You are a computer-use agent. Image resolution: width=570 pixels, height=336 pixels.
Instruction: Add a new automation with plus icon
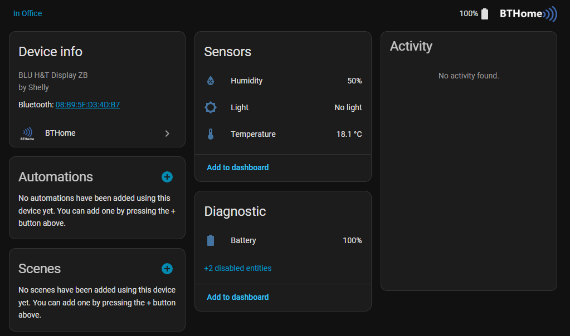pyautogui.click(x=167, y=177)
